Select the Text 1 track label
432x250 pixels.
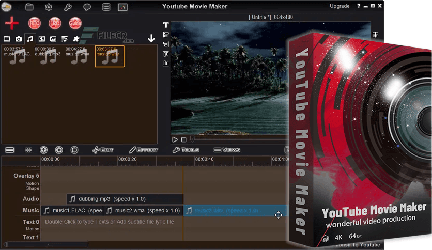coord(31,237)
